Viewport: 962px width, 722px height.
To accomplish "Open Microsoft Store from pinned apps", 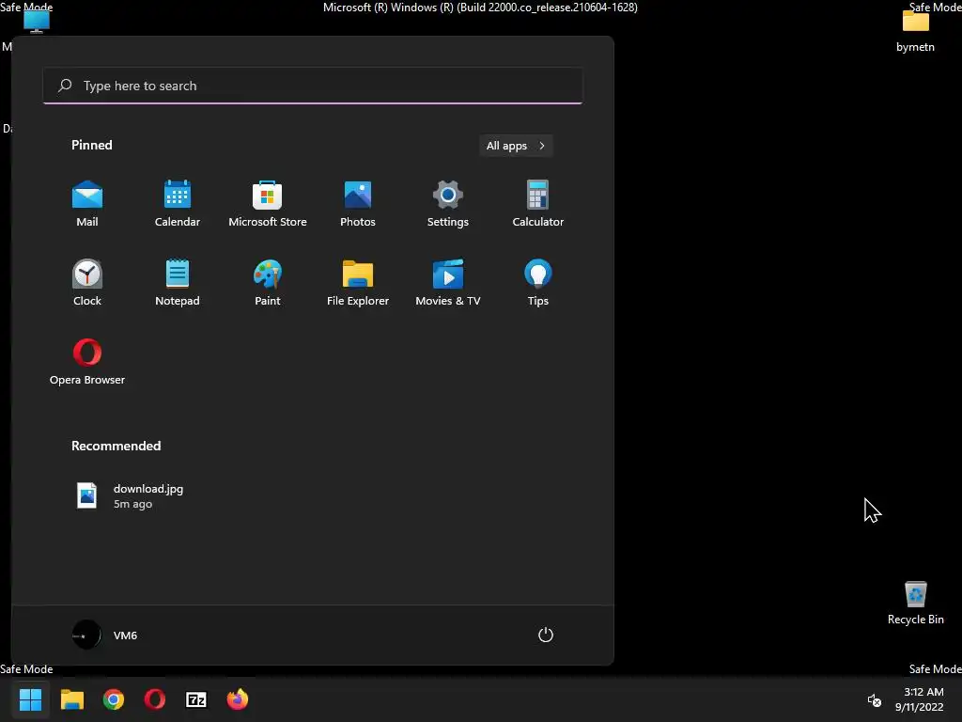I will click(268, 204).
